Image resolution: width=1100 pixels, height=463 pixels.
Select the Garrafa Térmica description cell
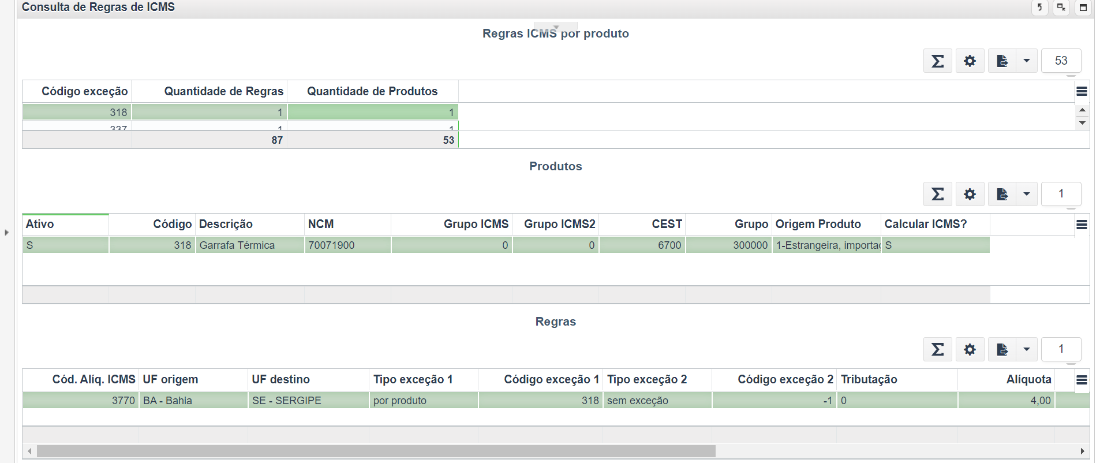(x=250, y=245)
